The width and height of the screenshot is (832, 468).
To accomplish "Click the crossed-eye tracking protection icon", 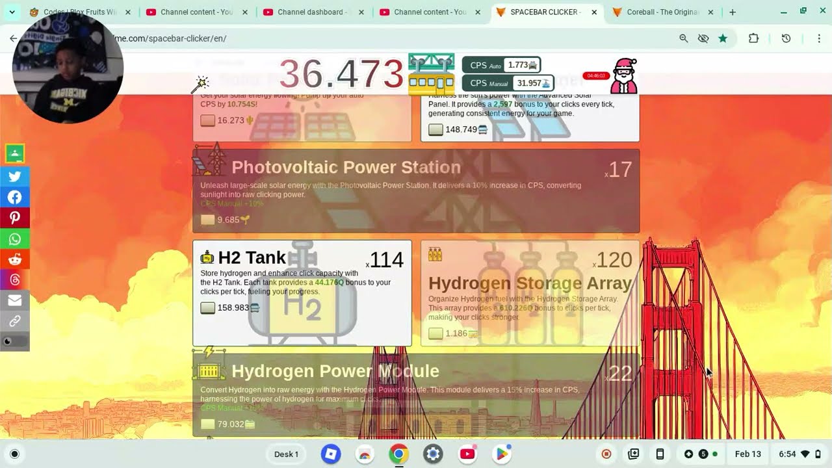I will (703, 38).
